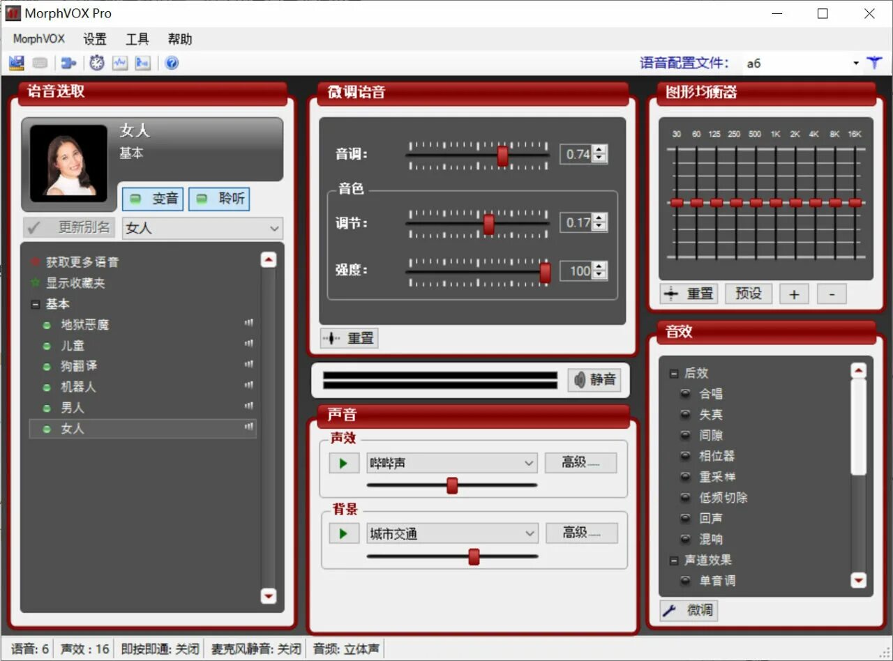Play the 哔哔声 sound effect

click(x=344, y=463)
